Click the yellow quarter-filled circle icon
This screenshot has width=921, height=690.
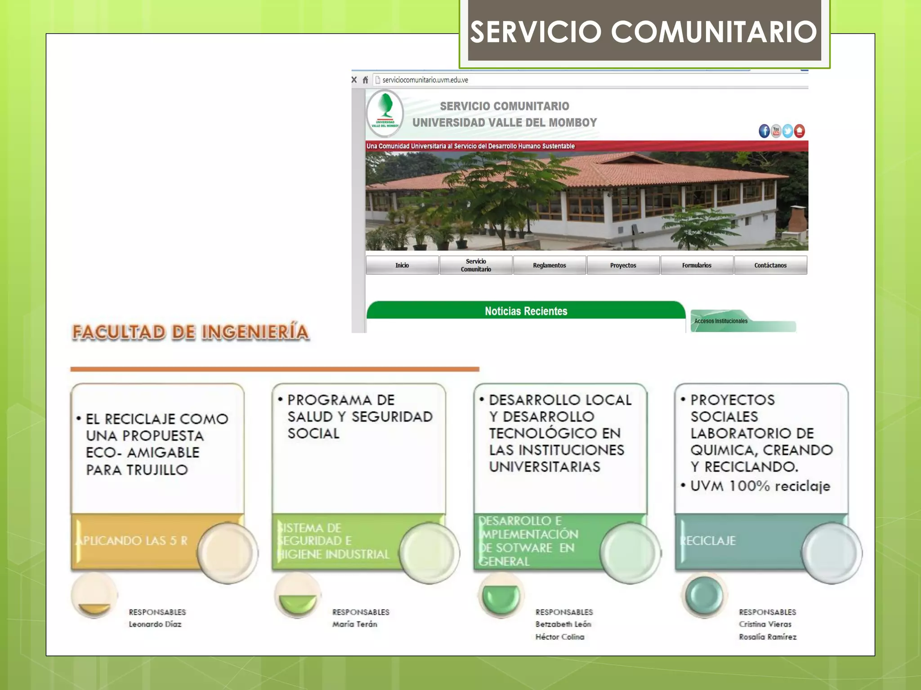point(94,596)
